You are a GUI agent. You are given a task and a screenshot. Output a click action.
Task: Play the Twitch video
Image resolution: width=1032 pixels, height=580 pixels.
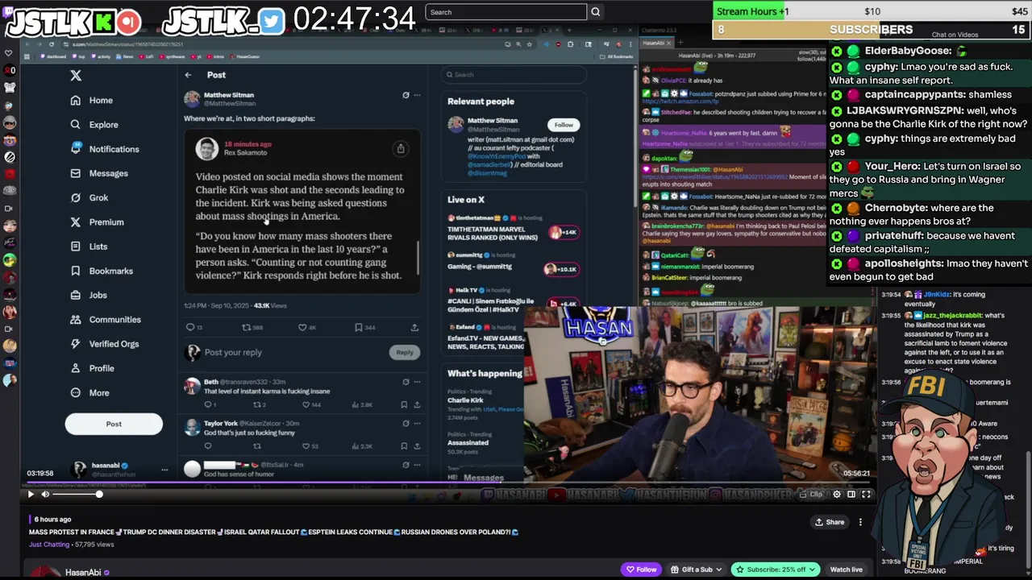click(x=31, y=494)
